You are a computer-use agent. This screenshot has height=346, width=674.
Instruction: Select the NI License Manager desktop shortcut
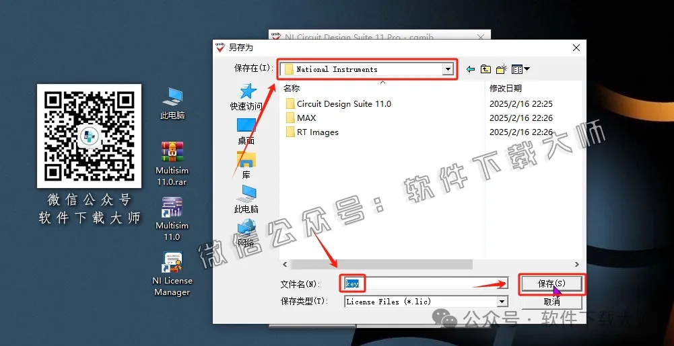(x=172, y=274)
